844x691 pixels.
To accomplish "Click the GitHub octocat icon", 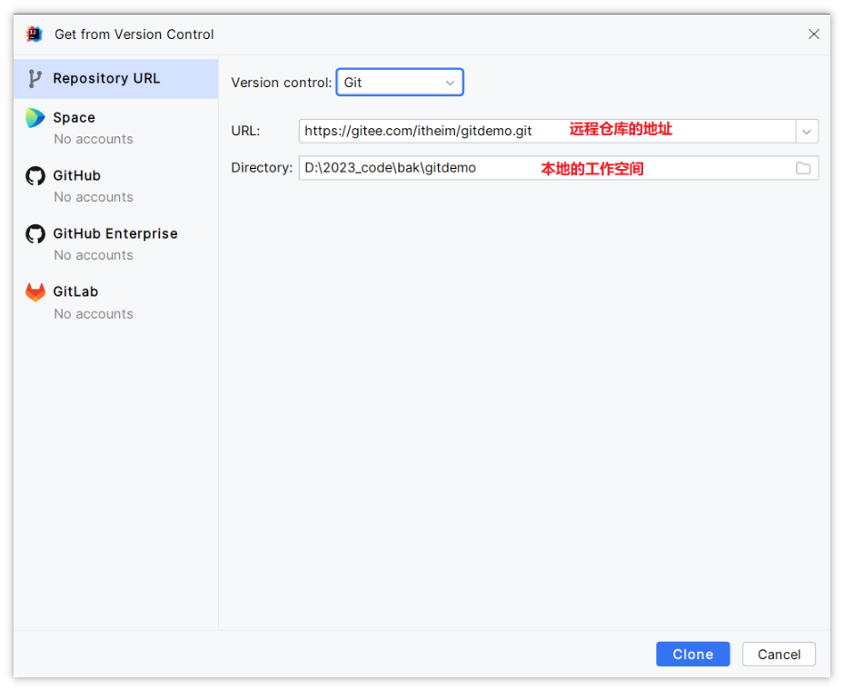I will tap(35, 176).
